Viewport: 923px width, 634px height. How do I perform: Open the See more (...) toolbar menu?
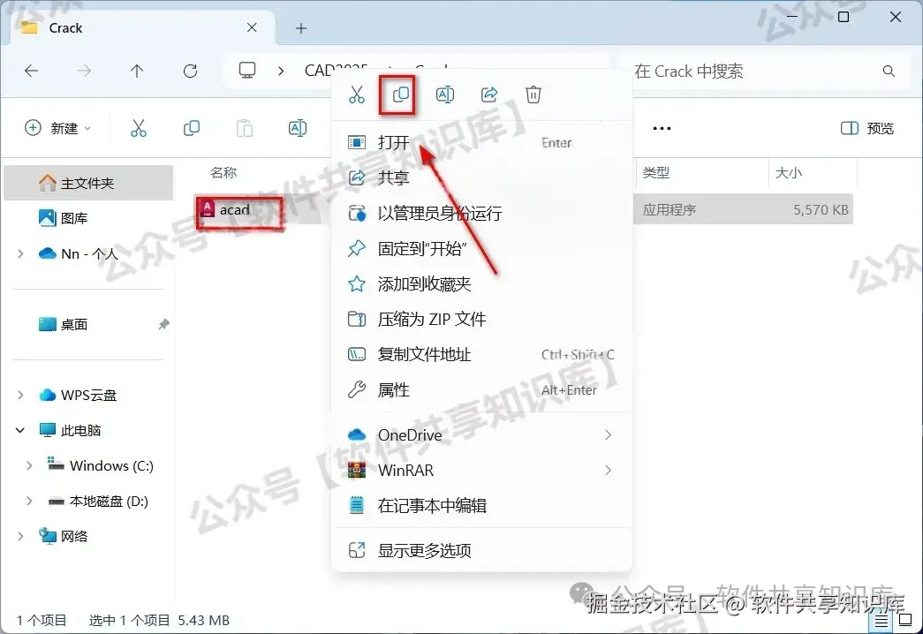[661, 128]
